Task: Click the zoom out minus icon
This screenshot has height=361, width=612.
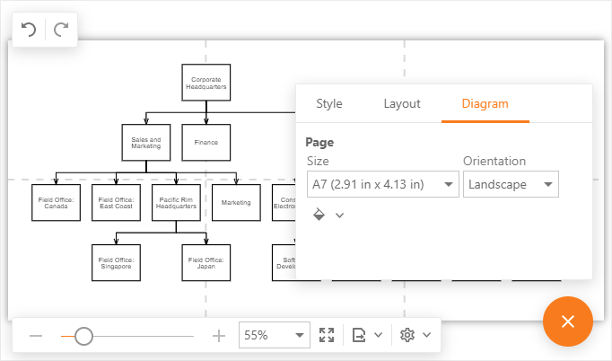Action: click(x=36, y=336)
